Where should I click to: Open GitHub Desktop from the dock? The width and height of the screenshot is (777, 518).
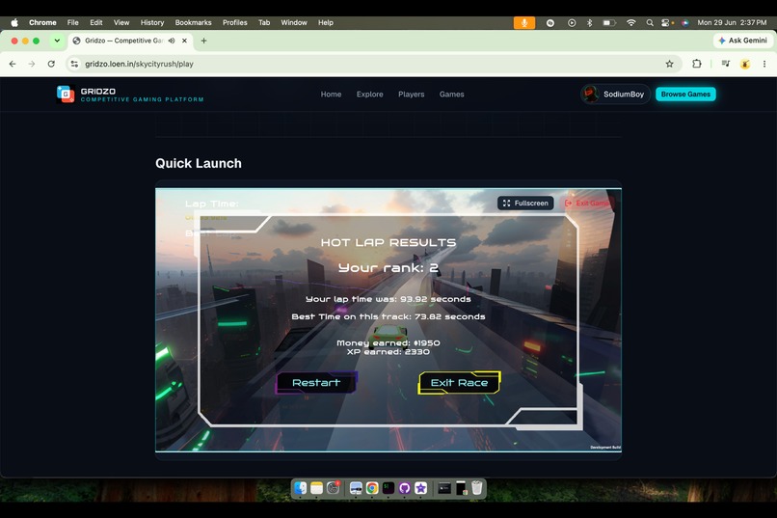405,488
